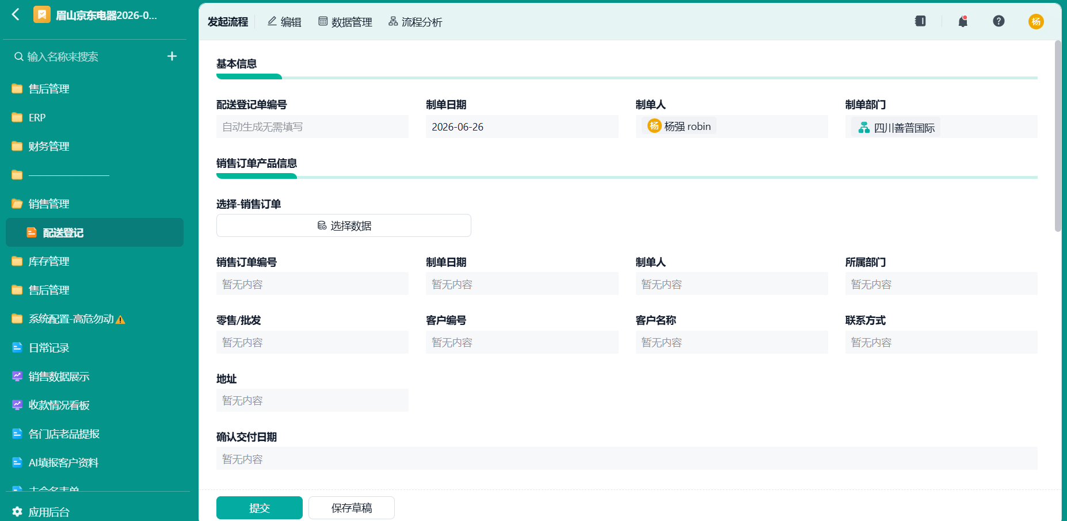Expand the unnamed dashed-line folder
This screenshot has width=1067, height=521.
click(17, 175)
